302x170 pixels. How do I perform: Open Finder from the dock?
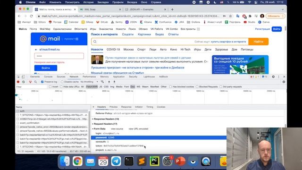click(x=65, y=161)
